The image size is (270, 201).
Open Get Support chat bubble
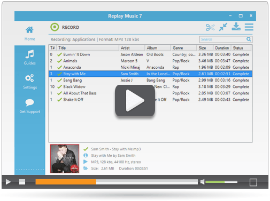pyautogui.click(x=30, y=106)
